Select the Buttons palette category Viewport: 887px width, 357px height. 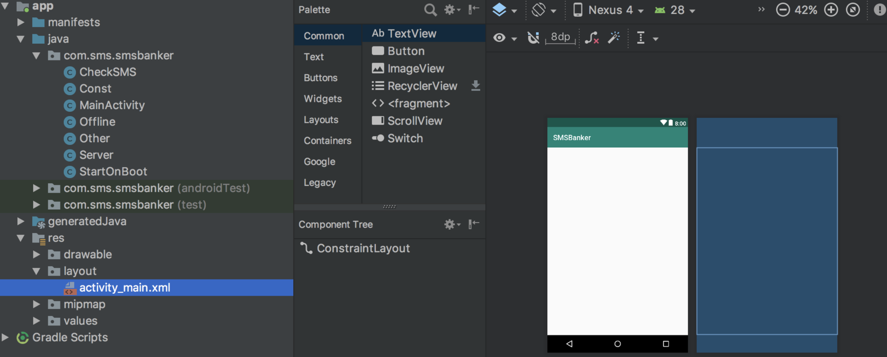(x=328, y=78)
